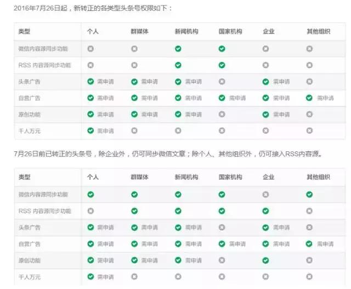Click the gray cross for 企业 微信内容源同步功能 in lower table
Image resolution: width=351 pixels, height=289 pixels.
tap(265, 194)
